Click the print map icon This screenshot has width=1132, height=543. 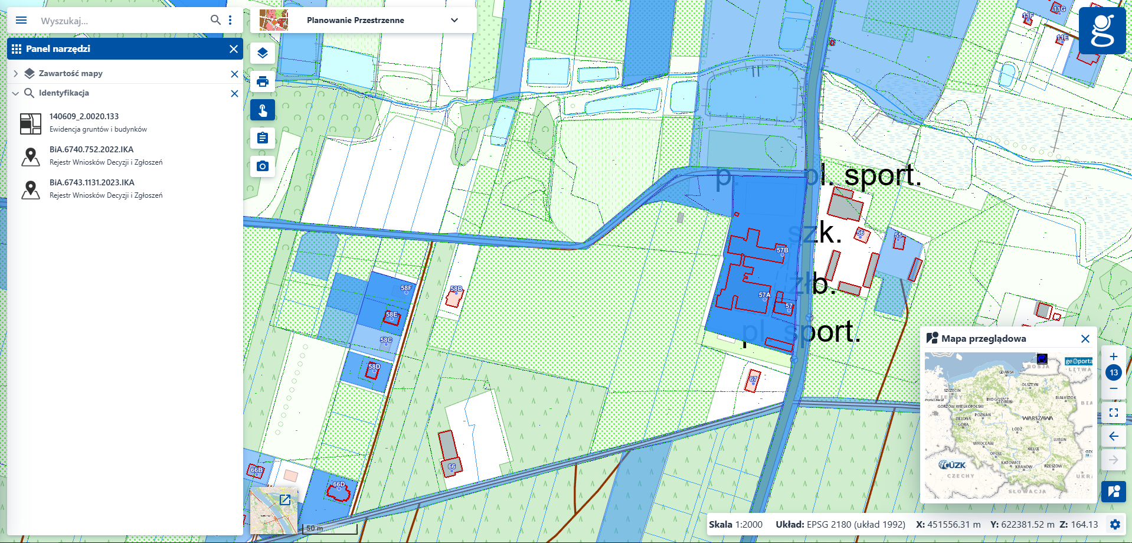[x=263, y=81]
